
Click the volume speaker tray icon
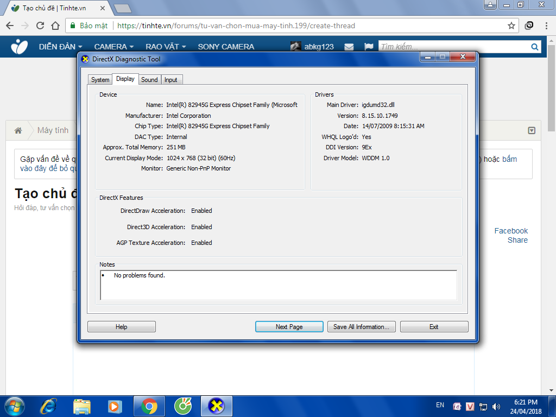(496, 406)
